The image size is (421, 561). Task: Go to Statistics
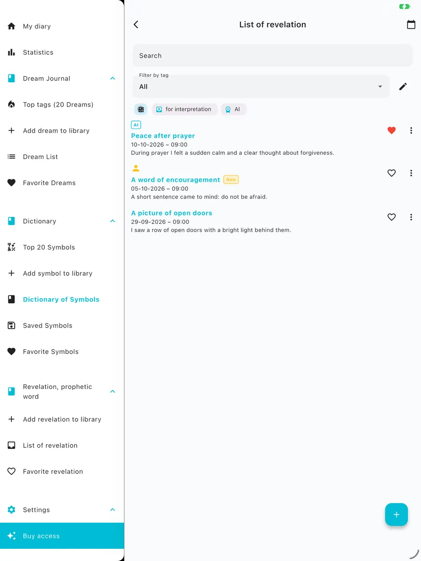tap(62, 52)
